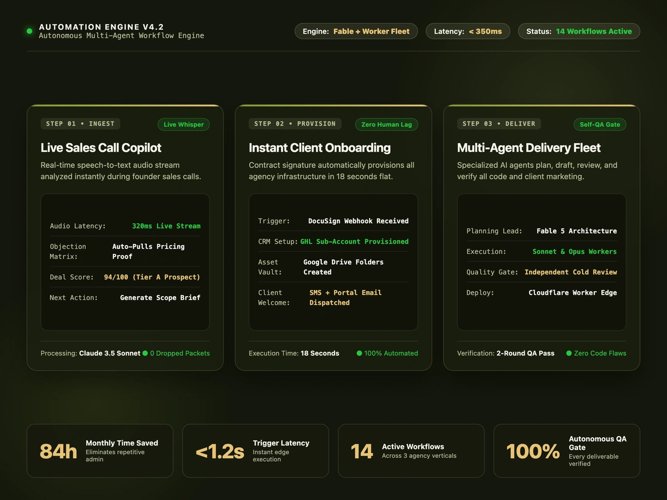
Task: Click the 100% Automated text
Action: 391,353
